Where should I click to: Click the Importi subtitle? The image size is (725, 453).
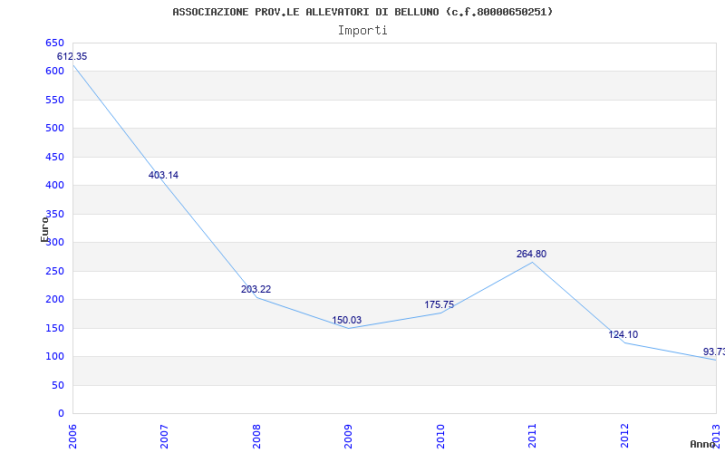click(362, 31)
